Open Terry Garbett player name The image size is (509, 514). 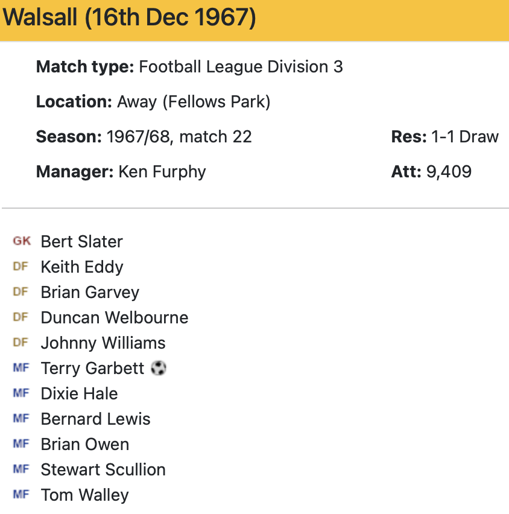(x=92, y=368)
